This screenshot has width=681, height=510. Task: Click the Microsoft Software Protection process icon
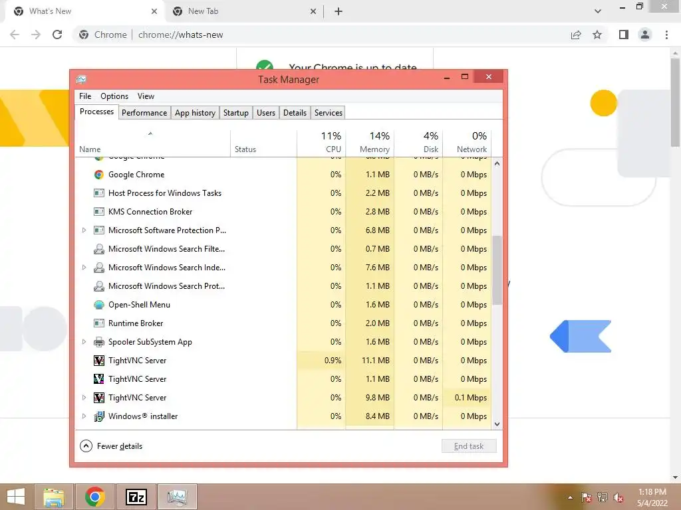99,230
